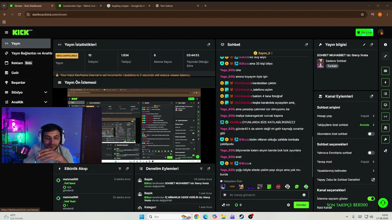Viewport: 392px width, 220px height.
Task: Open chat settings gear icon
Action: [288, 205]
